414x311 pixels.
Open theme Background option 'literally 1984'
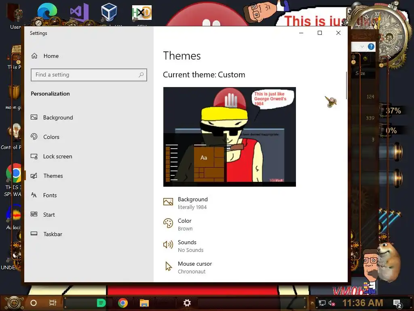186,203
